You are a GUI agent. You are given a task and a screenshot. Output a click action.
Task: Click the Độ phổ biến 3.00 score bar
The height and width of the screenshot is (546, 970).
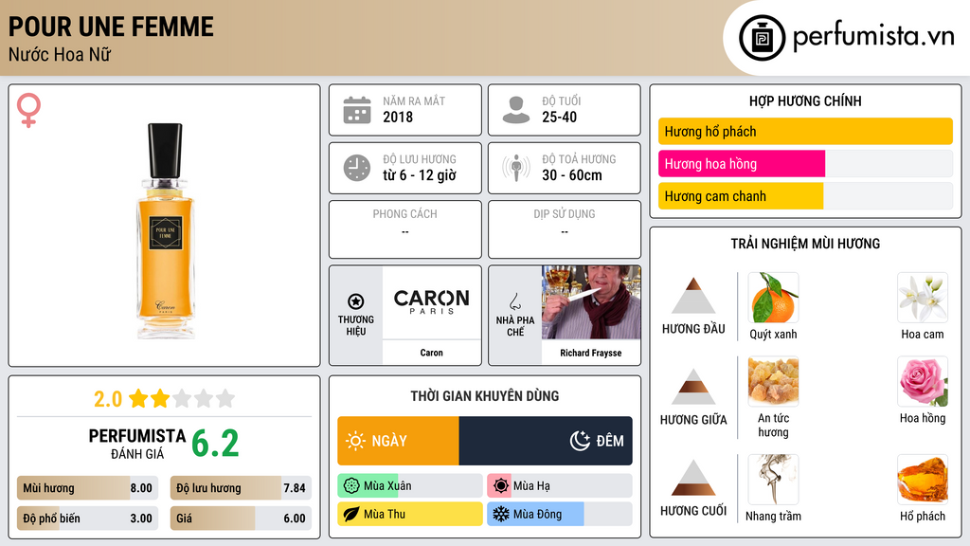[88, 519]
